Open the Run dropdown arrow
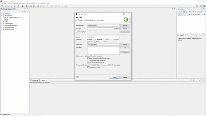 [x=20, y=6]
